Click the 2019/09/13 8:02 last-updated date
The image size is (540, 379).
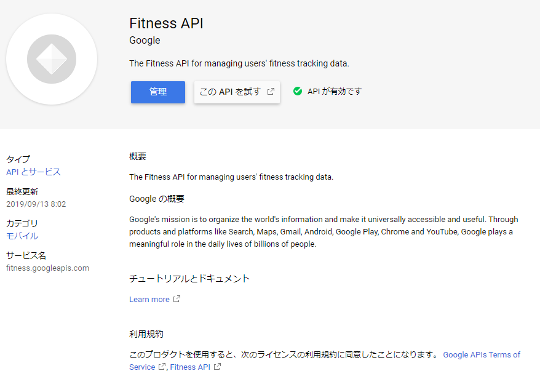(36, 204)
